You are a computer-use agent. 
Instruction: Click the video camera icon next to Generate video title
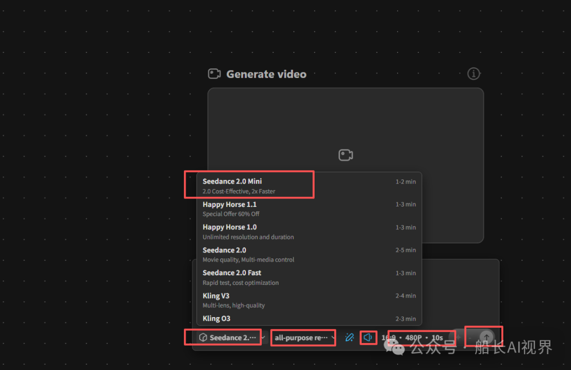214,74
